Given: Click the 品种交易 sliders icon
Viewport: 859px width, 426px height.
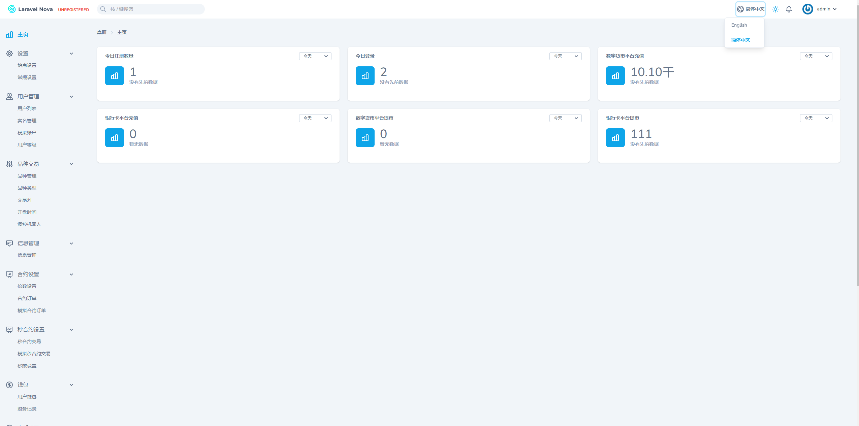Looking at the screenshot, I should [x=9, y=164].
